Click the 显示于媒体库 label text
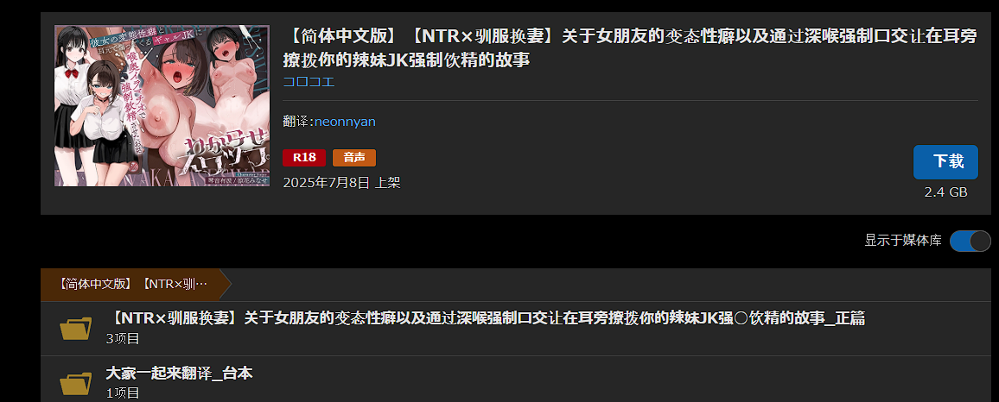This screenshot has height=402, width=999. (x=902, y=241)
